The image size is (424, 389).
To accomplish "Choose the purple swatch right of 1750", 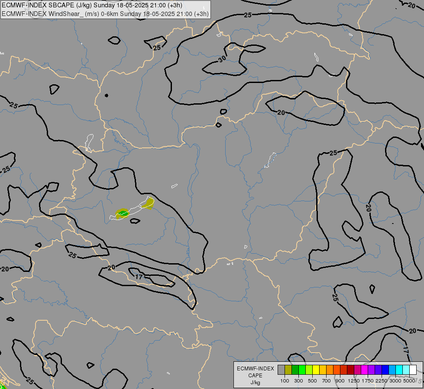I will [371, 370].
